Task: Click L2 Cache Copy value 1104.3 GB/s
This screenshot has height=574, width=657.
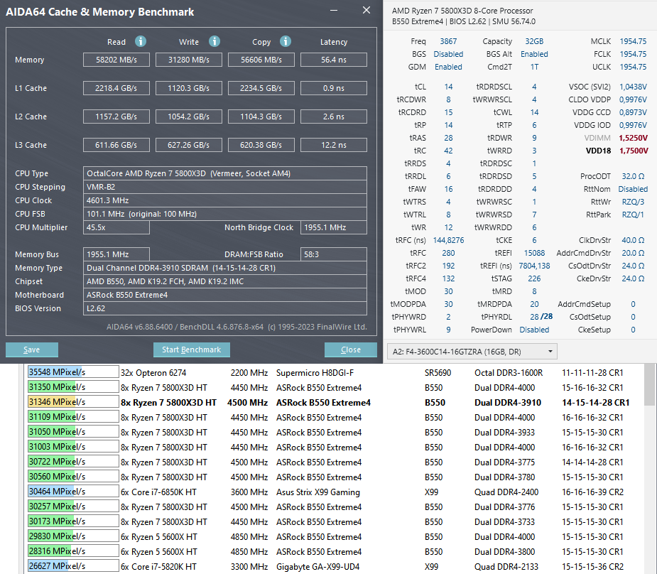Action: 261,117
